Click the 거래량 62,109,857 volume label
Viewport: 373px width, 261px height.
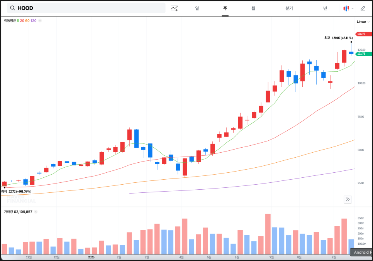(18, 212)
